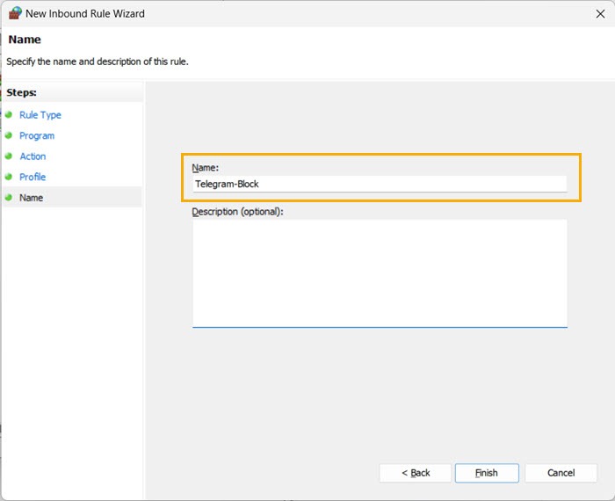Close the New Inbound Rule Wizard

click(x=600, y=14)
